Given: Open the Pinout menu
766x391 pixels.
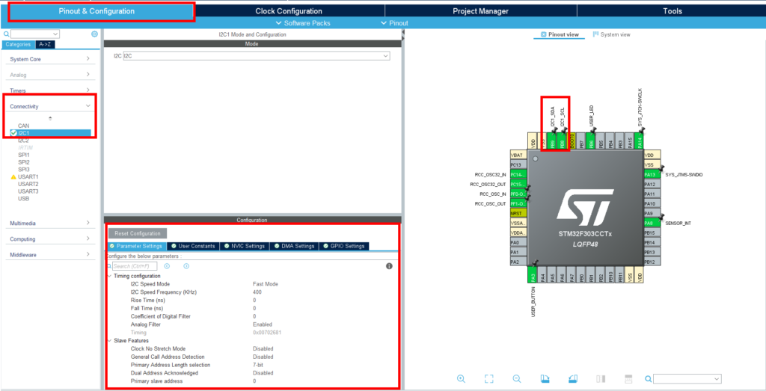Looking at the screenshot, I should [393, 23].
